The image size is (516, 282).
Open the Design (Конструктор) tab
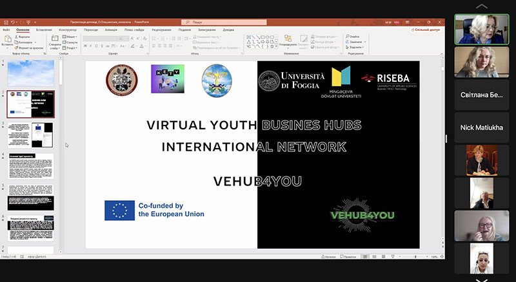68,30
